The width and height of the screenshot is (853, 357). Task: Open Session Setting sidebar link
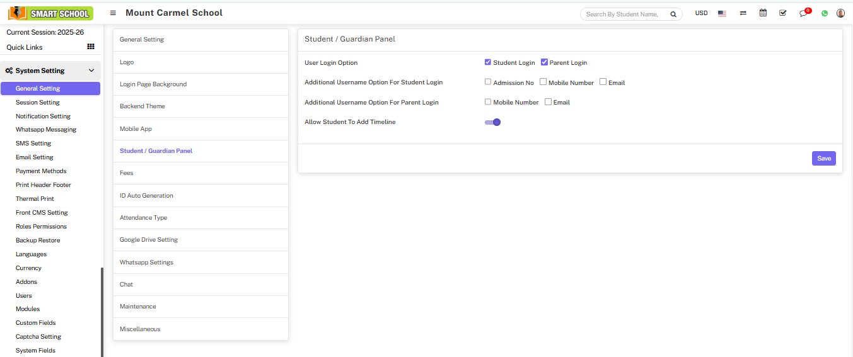(x=38, y=103)
